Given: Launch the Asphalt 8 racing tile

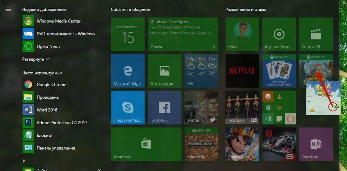Looking at the screenshot, I should pyautogui.click(x=279, y=144).
